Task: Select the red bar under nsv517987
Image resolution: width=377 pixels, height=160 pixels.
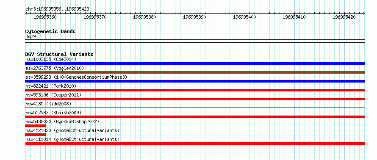Action: coord(195,117)
